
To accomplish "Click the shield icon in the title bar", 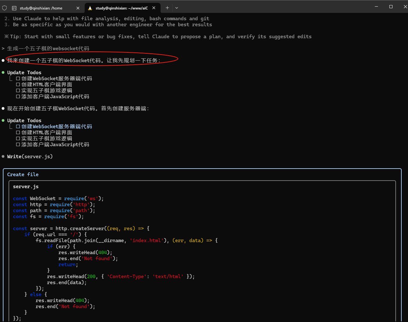I will pyautogui.click(x=4, y=8).
